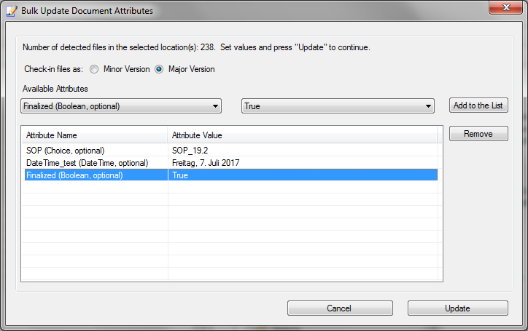Click the SOP_19.2 value cell

[303, 151]
